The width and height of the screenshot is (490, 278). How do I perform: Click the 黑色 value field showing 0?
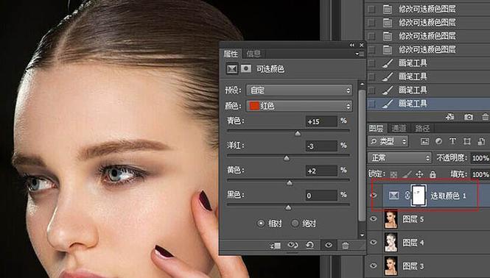(321, 196)
